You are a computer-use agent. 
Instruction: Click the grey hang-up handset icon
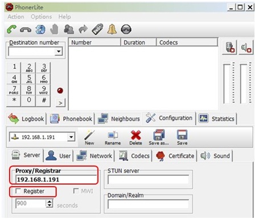(26, 30)
